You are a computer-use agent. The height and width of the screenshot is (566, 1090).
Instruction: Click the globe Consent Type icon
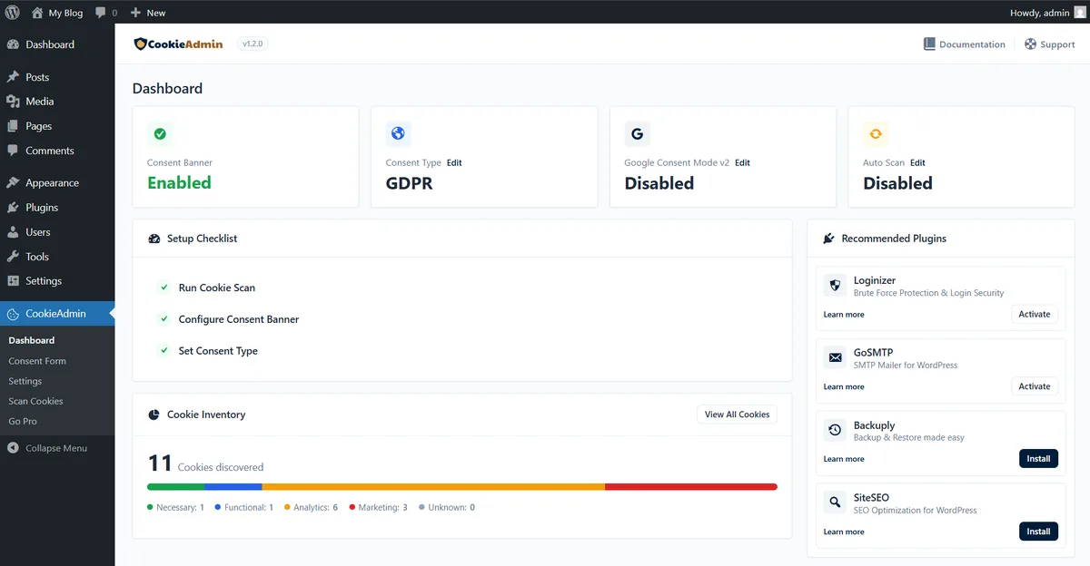point(398,134)
